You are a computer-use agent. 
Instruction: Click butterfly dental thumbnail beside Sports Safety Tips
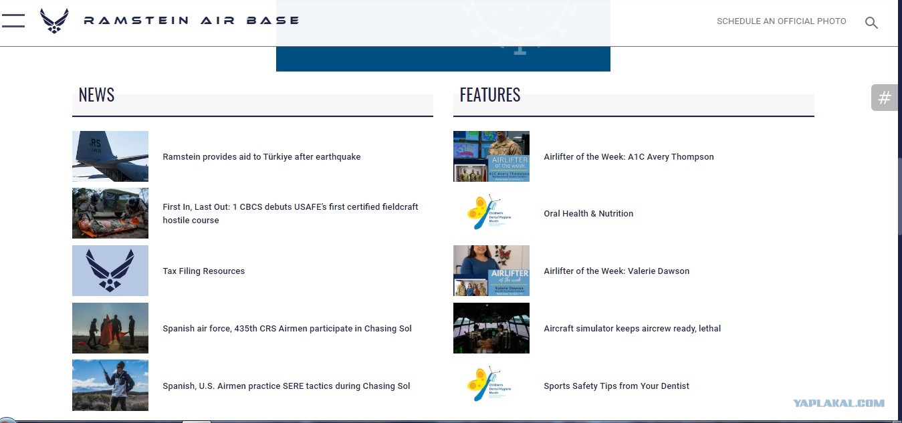(491, 386)
